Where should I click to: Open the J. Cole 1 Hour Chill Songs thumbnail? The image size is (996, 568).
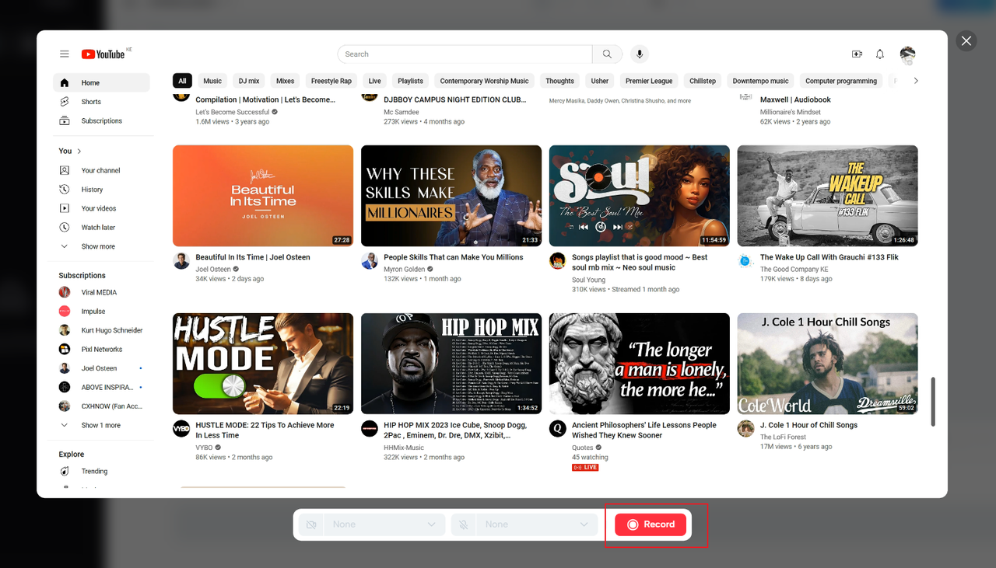click(828, 364)
